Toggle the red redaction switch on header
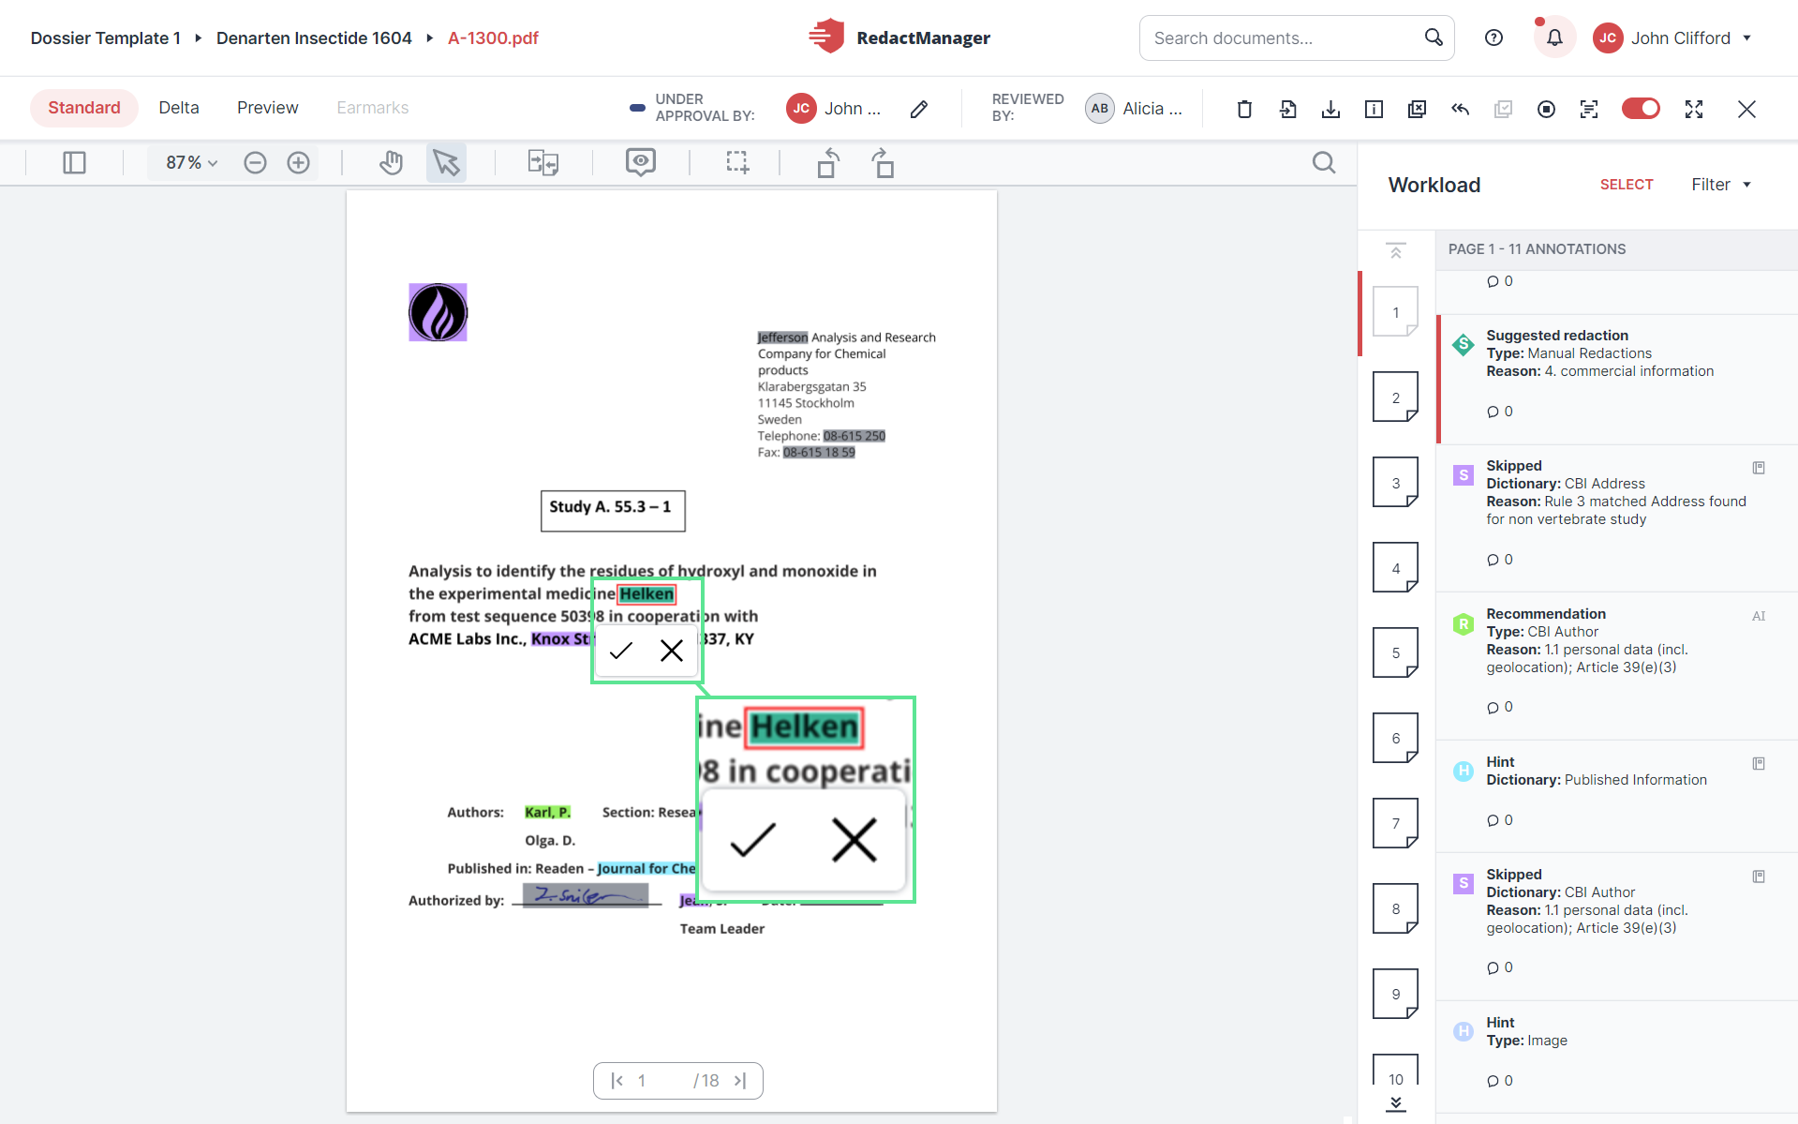The width and height of the screenshot is (1798, 1124). (1641, 109)
